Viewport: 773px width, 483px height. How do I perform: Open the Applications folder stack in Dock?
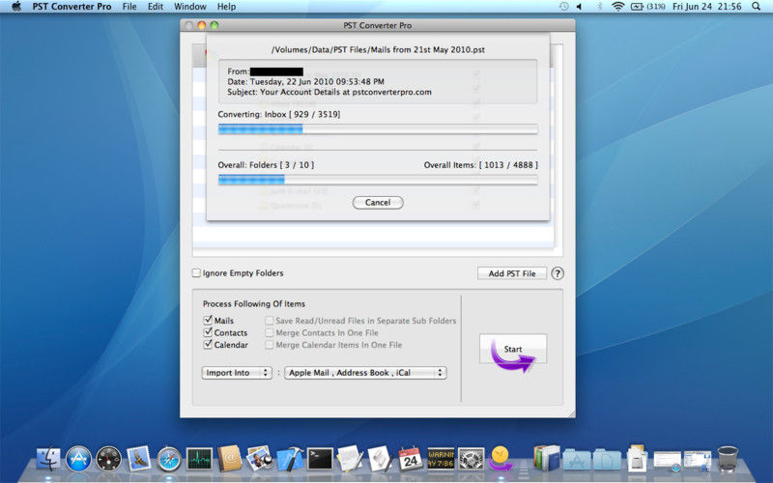pyautogui.click(x=577, y=461)
